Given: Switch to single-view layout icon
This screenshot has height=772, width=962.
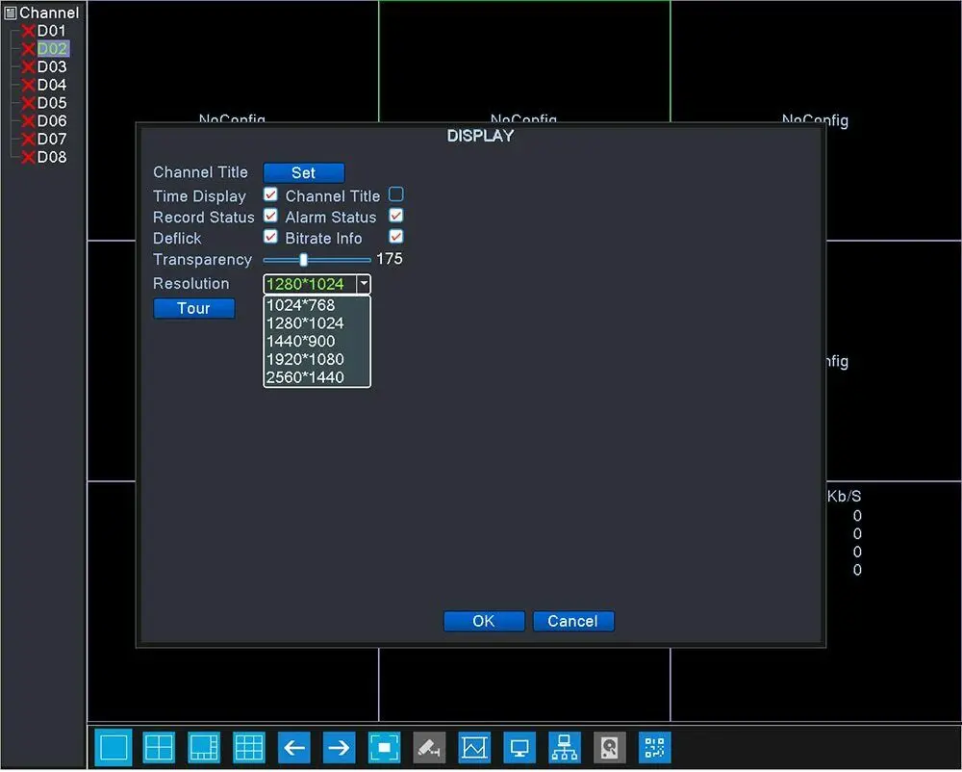Looking at the screenshot, I should click(x=114, y=749).
